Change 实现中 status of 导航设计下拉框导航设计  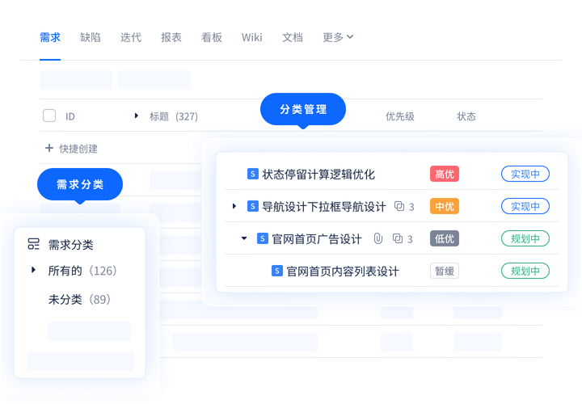coord(525,206)
